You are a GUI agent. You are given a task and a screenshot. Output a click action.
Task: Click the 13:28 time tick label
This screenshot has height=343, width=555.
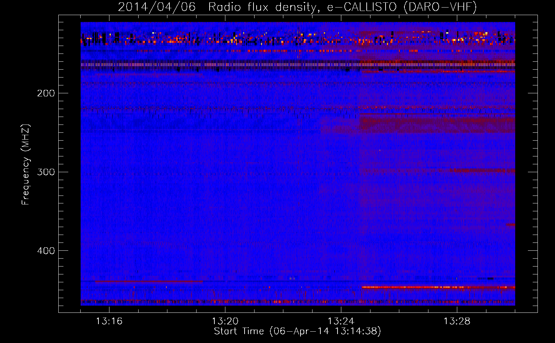pos(457,321)
